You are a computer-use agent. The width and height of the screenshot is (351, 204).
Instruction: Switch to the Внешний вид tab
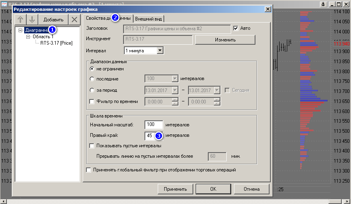point(149,19)
